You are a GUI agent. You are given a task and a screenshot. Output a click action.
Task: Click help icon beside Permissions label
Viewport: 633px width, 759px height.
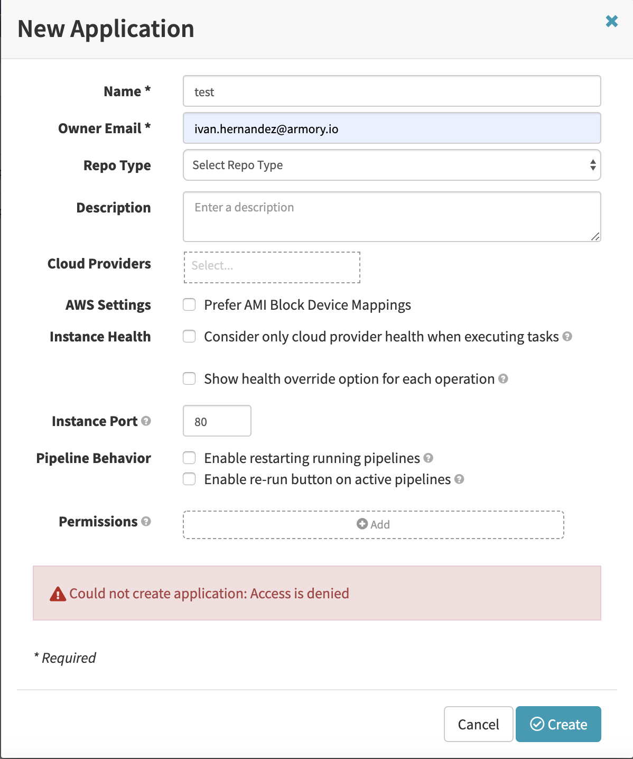tap(146, 521)
